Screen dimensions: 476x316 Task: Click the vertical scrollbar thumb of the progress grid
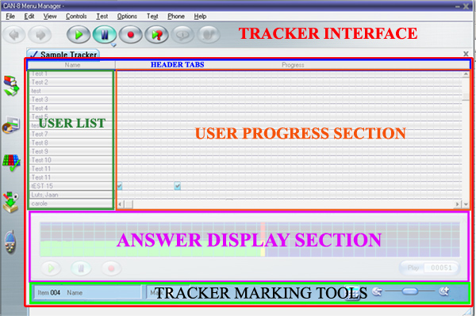coord(466,97)
